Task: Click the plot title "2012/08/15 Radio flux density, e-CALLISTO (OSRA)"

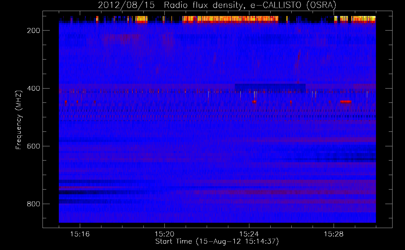Action: tap(217, 5)
